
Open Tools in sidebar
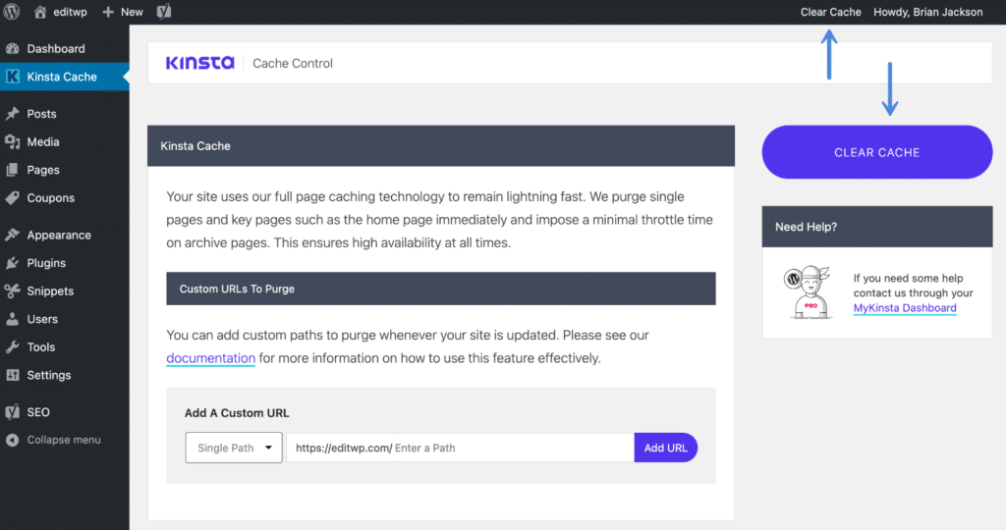(41, 346)
